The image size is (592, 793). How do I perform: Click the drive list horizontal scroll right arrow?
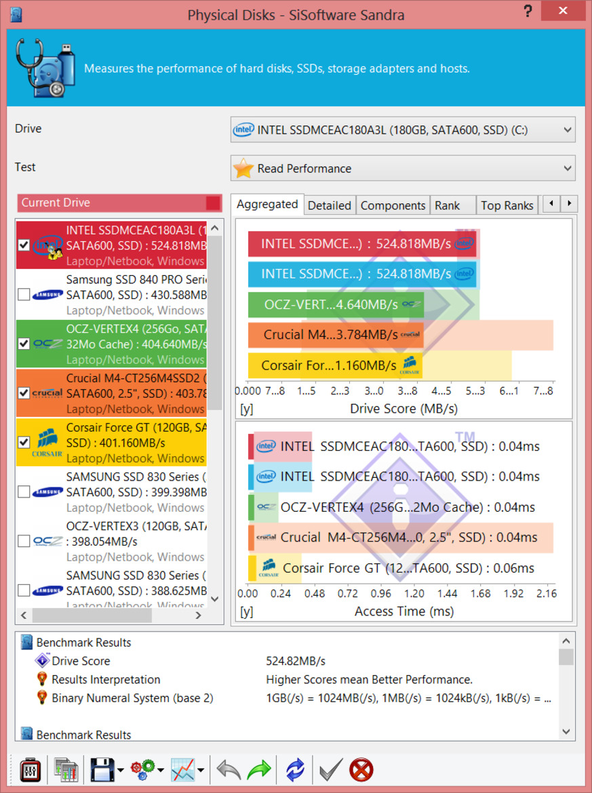tap(198, 615)
